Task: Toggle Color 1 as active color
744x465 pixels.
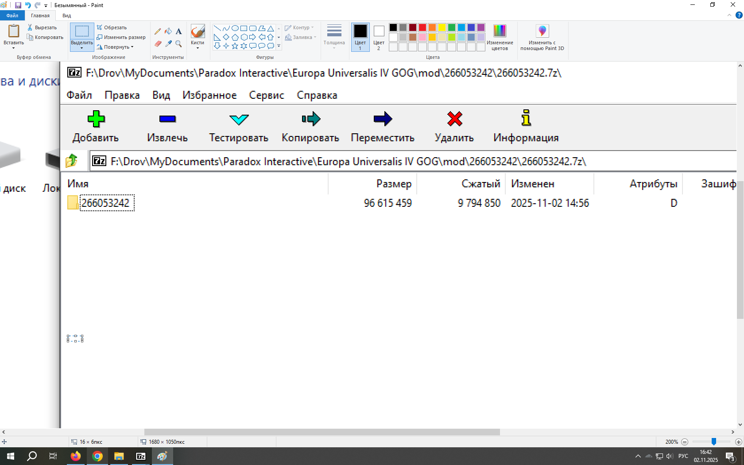Action: [360, 37]
